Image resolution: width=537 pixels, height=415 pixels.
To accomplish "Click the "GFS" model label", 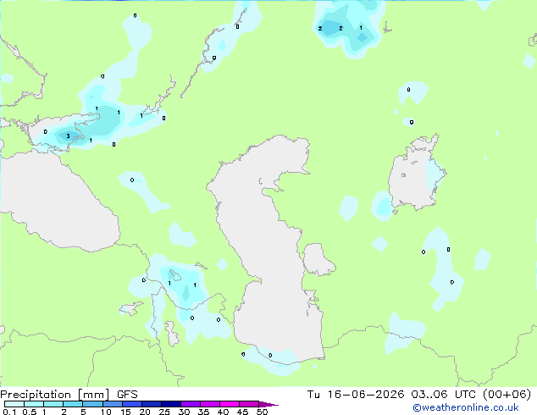I will pyautogui.click(x=127, y=395).
